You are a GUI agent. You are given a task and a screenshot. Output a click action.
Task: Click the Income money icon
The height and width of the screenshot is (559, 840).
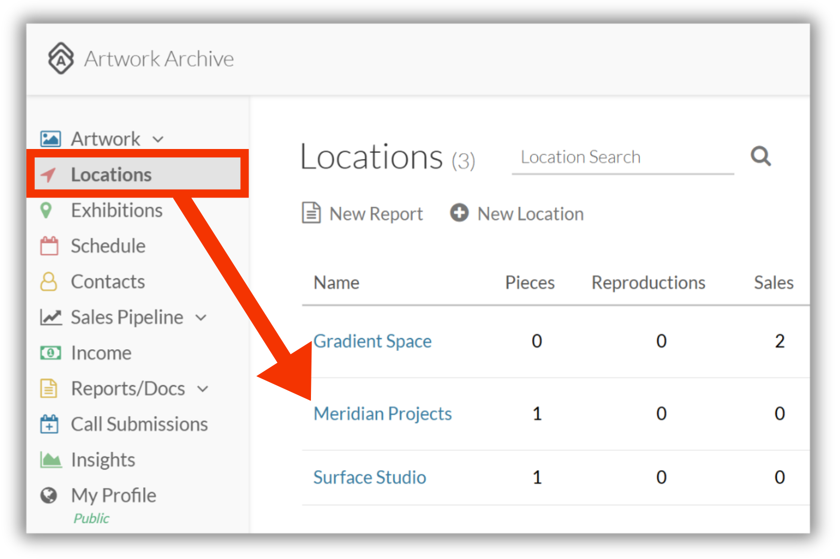pyautogui.click(x=51, y=353)
